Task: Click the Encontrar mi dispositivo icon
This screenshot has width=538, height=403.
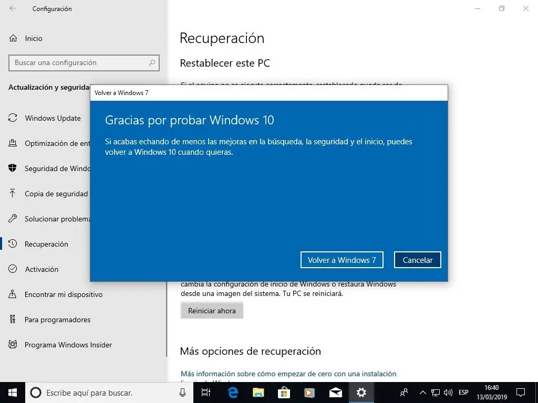Action: [x=13, y=294]
